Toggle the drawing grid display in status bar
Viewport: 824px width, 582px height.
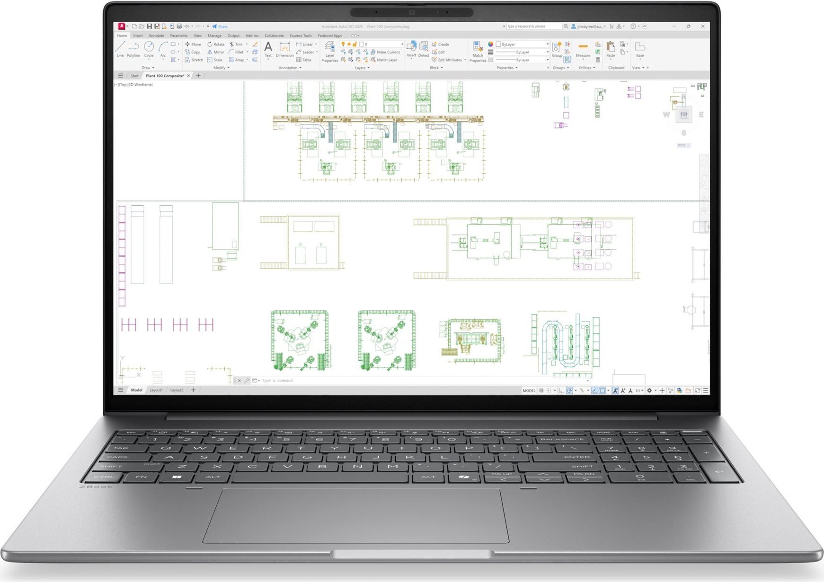(x=541, y=391)
